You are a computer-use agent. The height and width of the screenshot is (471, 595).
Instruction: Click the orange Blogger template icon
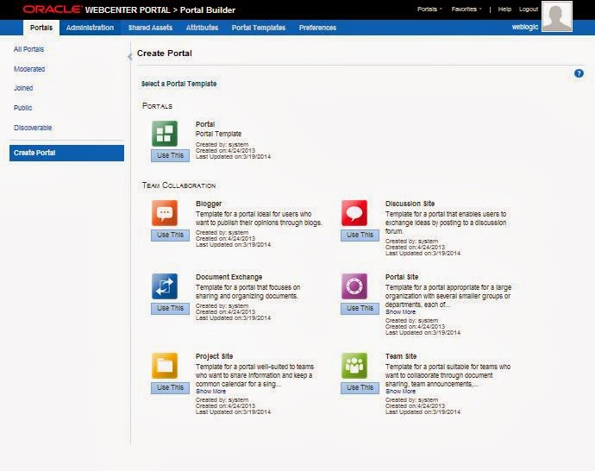tap(165, 213)
